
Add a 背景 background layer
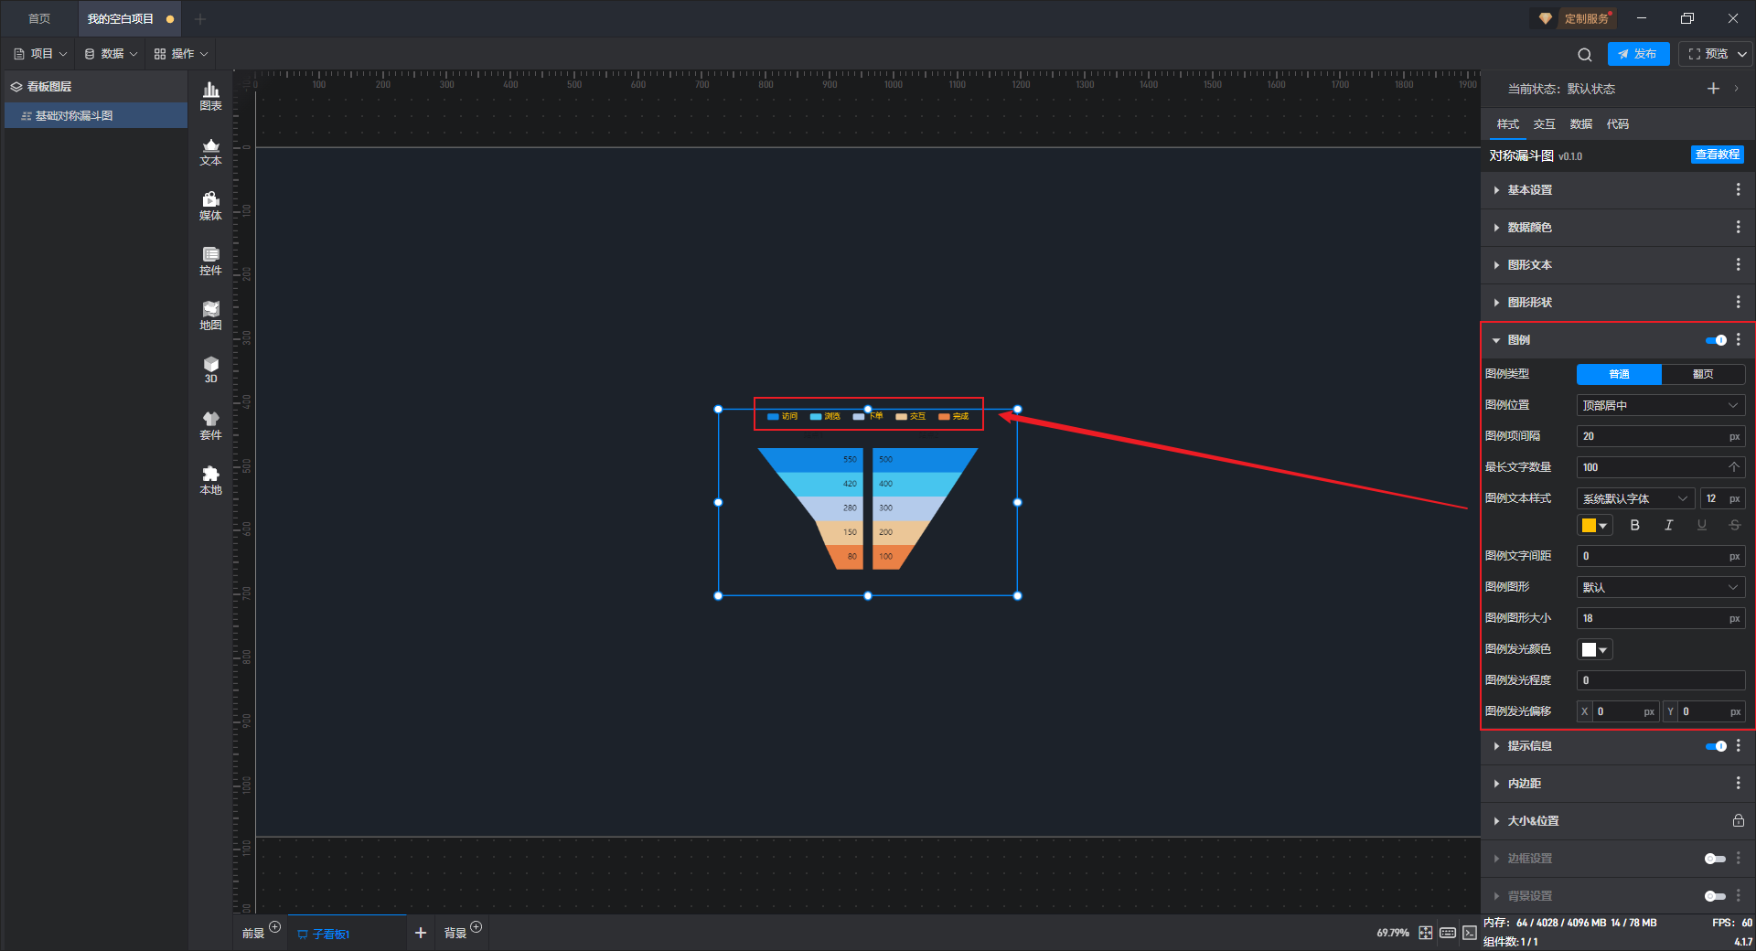click(x=476, y=927)
